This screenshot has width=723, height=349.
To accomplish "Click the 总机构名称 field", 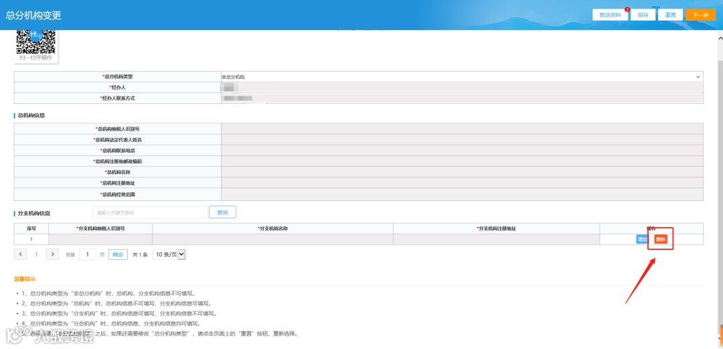I will pos(462,172).
